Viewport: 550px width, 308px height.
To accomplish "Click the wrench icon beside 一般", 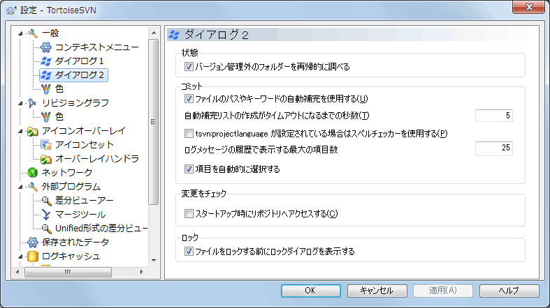I will (x=33, y=33).
